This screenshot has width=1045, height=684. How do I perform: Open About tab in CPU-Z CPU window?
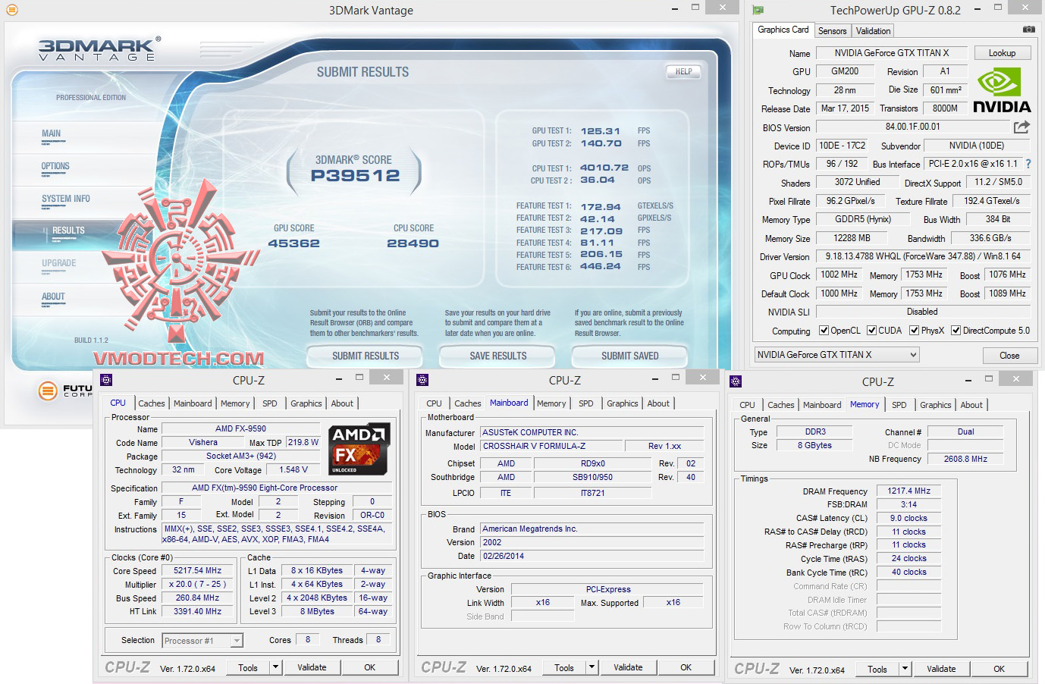[342, 403]
